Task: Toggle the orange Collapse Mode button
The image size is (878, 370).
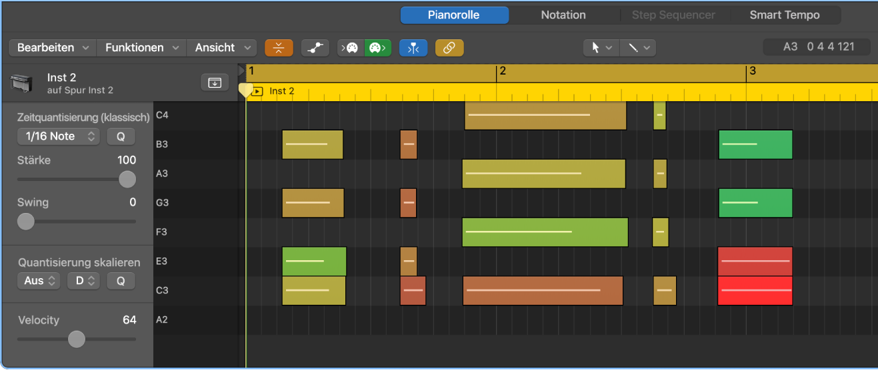Action: point(279,48)
